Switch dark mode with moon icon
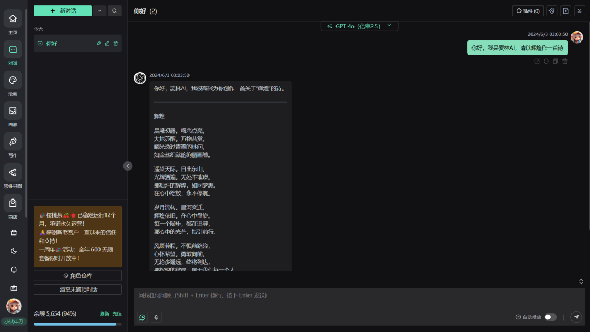Viewport: 590px width, 332px height. click(x=14, y=251)
